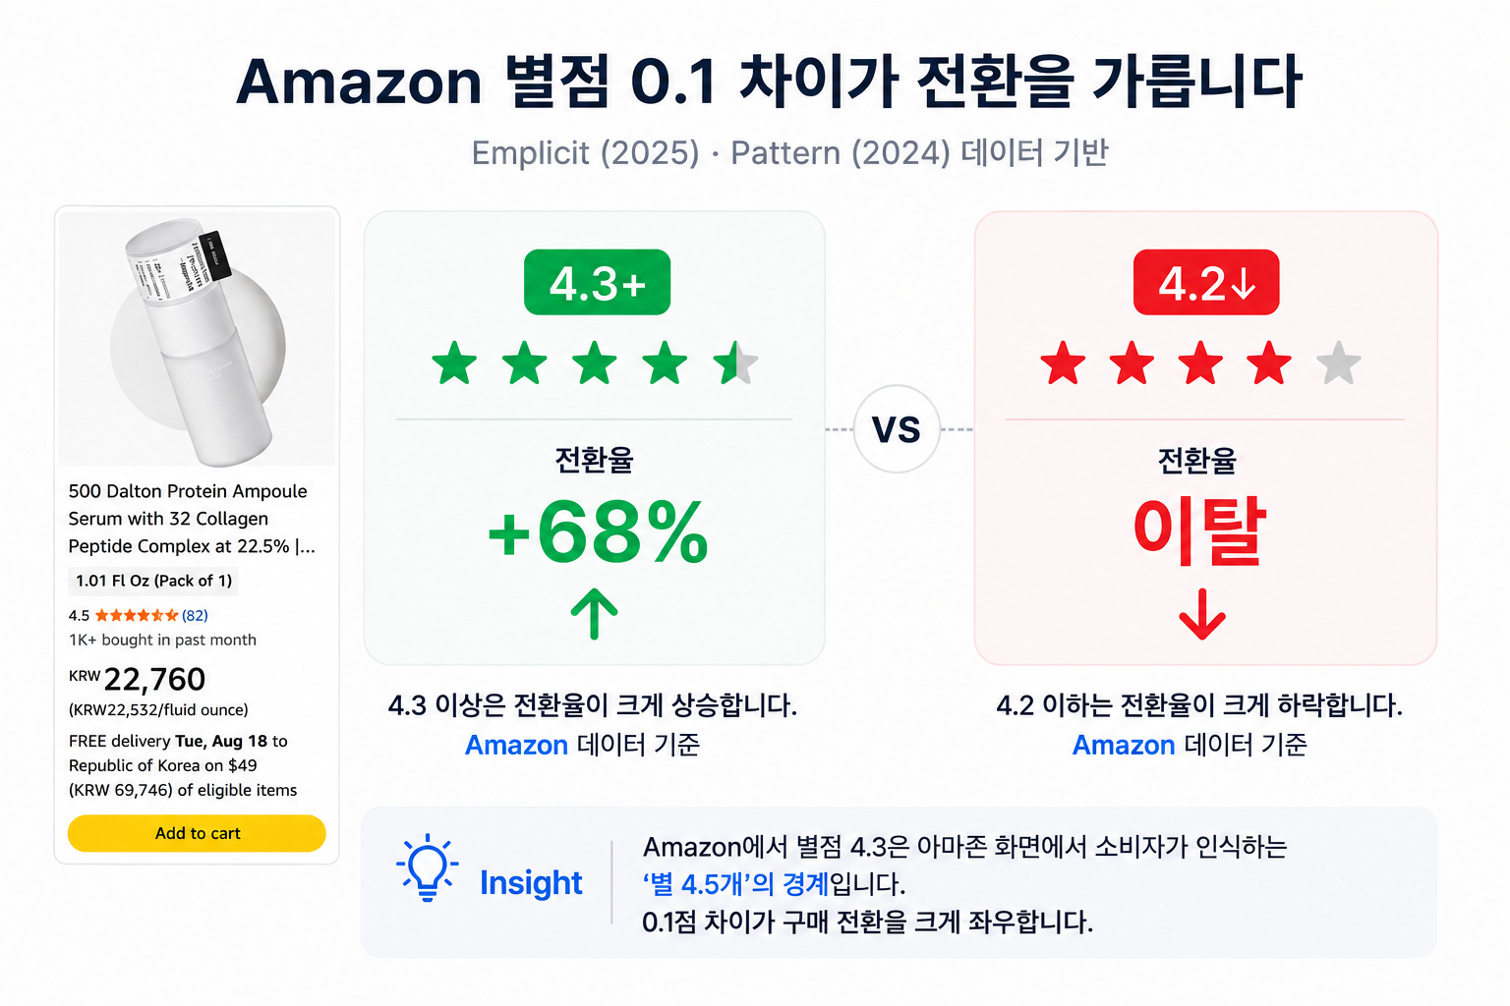Open the 500 Dalton Protein Ampoule title
The height and width of the screenshot is (1006, 1510).
pyautogui.click(x=192, y=519)
